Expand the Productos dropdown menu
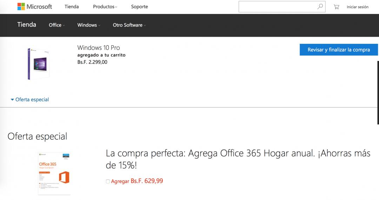 105,7
